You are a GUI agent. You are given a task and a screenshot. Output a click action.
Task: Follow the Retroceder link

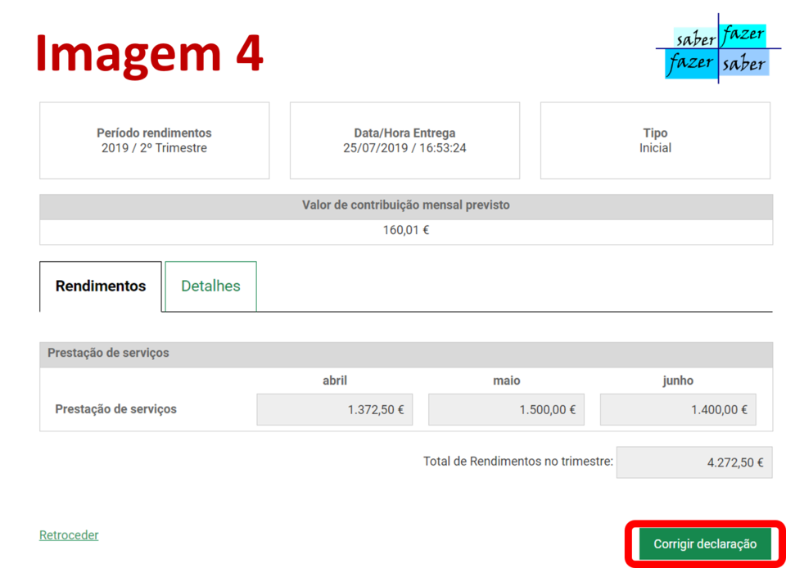(x=69, y=535)
